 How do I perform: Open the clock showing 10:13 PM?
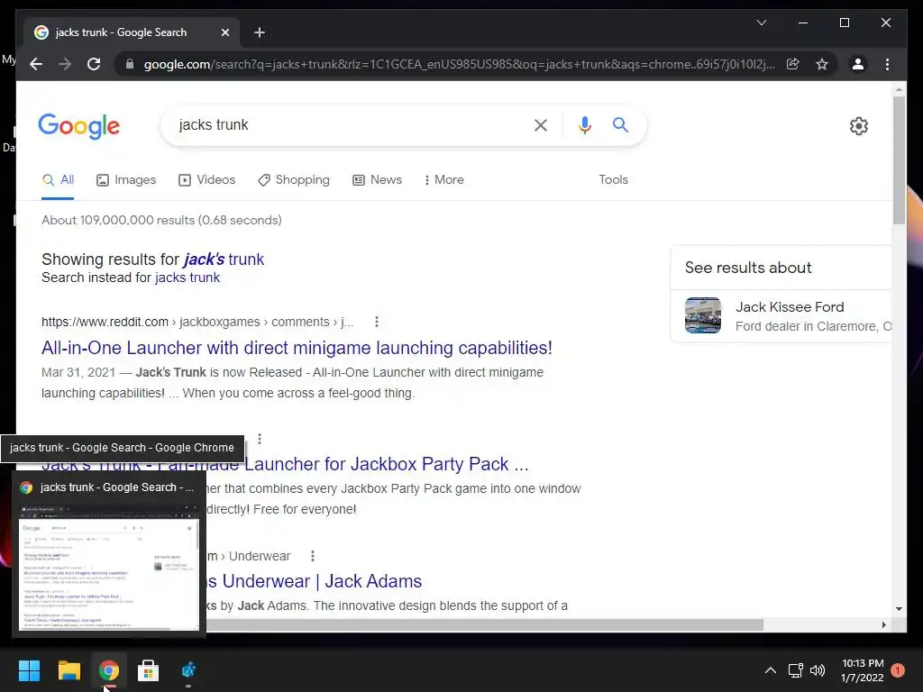pos(863,670)
